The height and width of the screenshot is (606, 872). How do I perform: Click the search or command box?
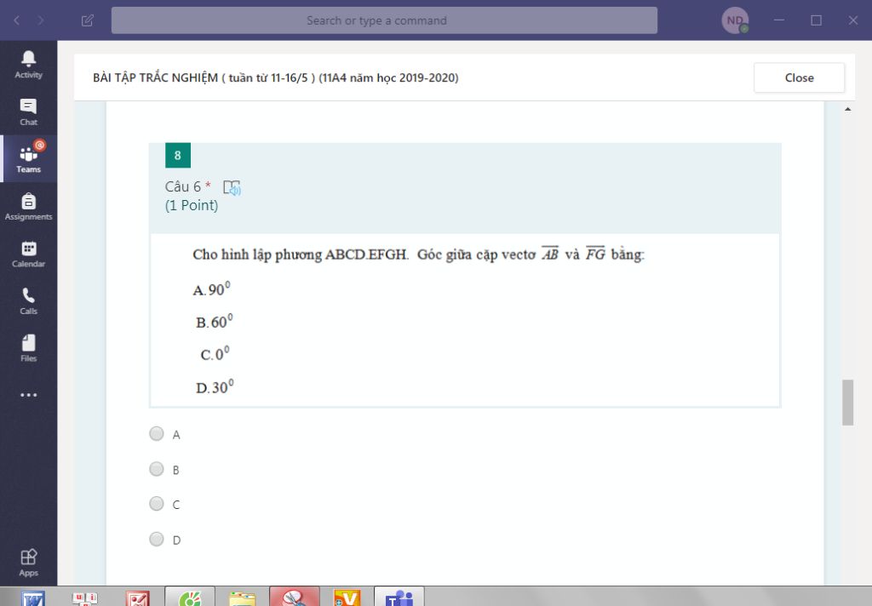tap(384, 20)
